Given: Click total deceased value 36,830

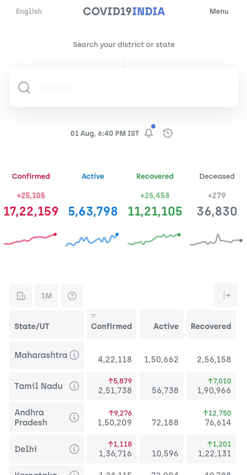Looking at the screenshot, I should pyautogui.click(x=217, y=211).
